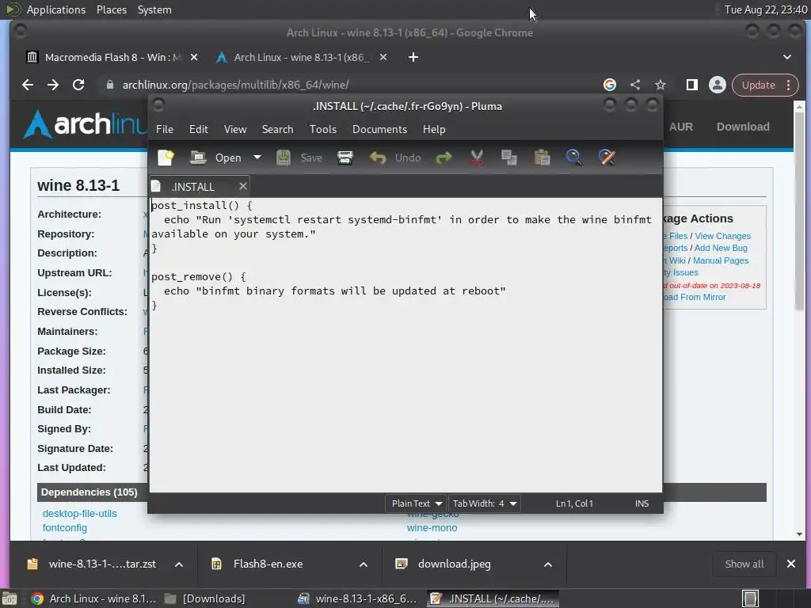Click inside the post_remove() text line
Image resolution: width=811 pixels, height=608 pixels.
(x=199, y=276)
